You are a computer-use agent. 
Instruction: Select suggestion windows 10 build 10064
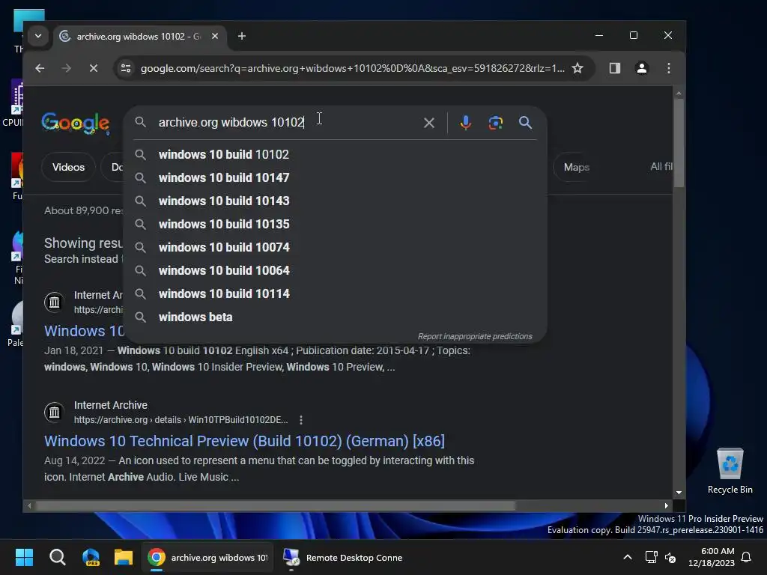tap(335, 271)
